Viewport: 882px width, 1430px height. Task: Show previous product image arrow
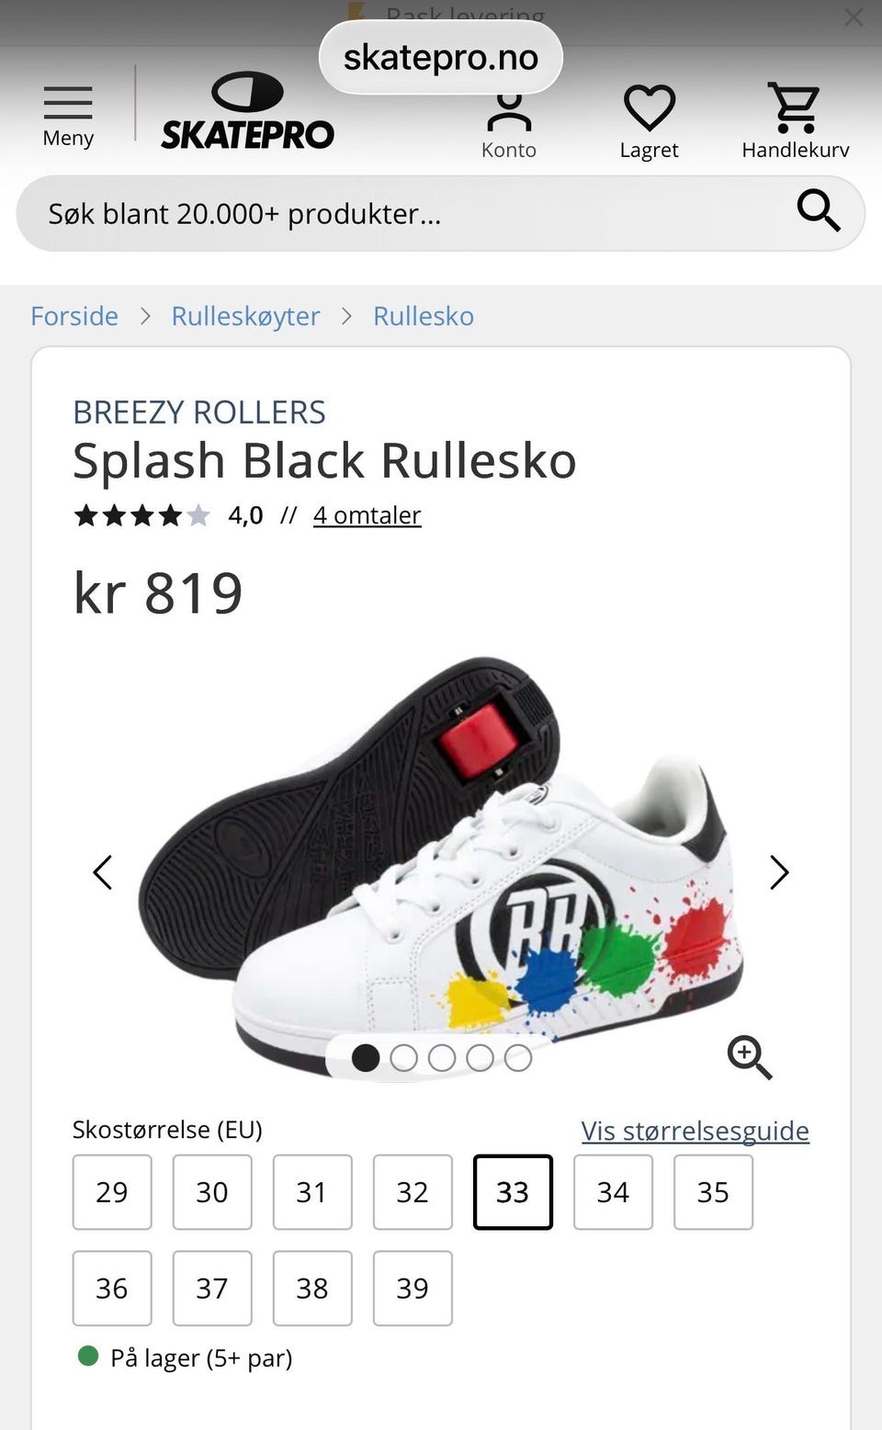[103, 873]
